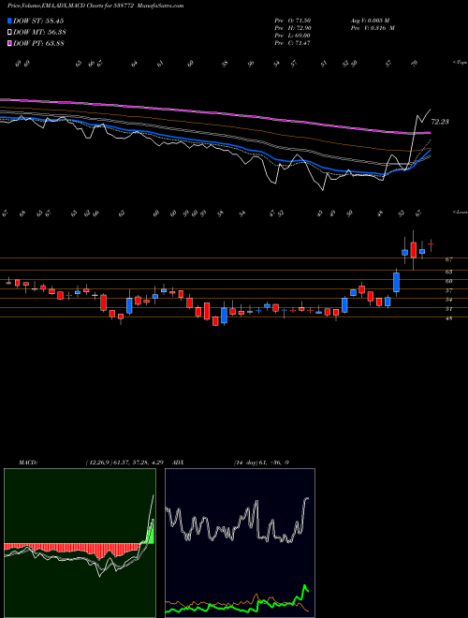This screenshot has height=618, width=468.
Task: Click the ADX (14 day) values text
Action: click(x=261, y=462)
